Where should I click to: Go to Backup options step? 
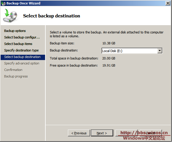pos(15,31)
